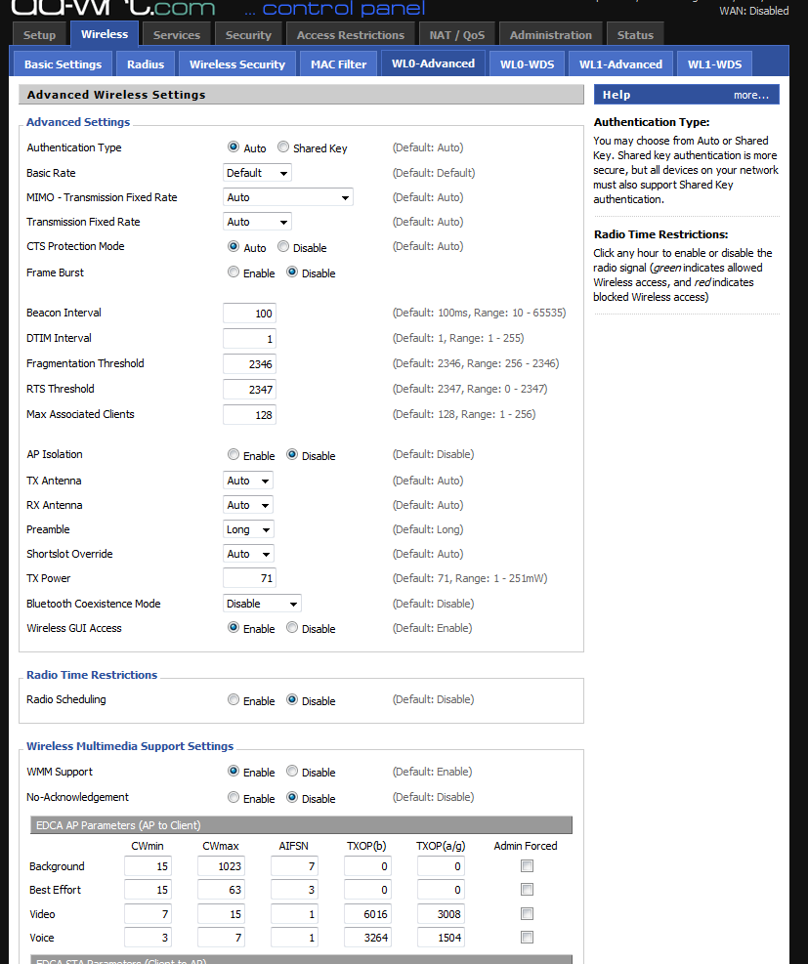Viewport: 808px width, 964px height.
Task: Open the Basic Rate dropdown
Action: pyautogui.click(x=257, y=173)
